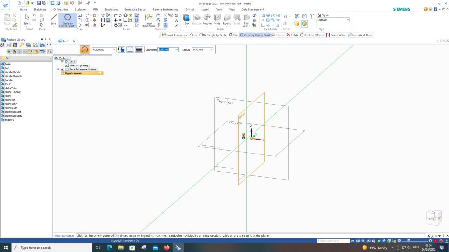Open the Styles Default dropdown
449x252 pixels.
coord(348,20)
